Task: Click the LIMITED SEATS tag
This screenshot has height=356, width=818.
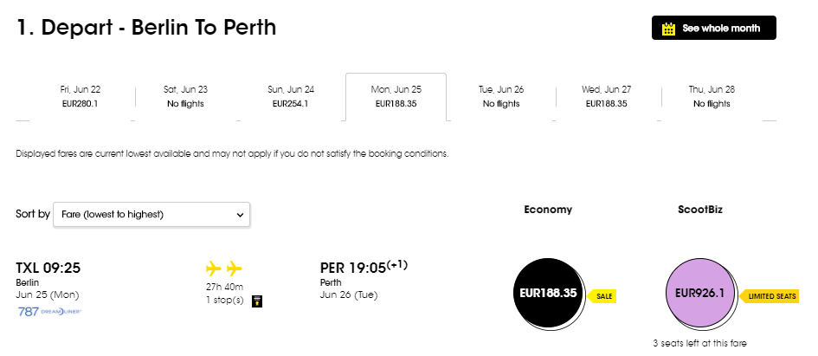Action: (x=769, y=296)
